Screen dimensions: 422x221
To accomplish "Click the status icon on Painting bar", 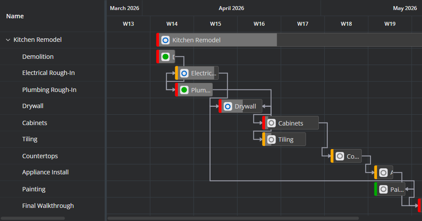I will [383, 189].
